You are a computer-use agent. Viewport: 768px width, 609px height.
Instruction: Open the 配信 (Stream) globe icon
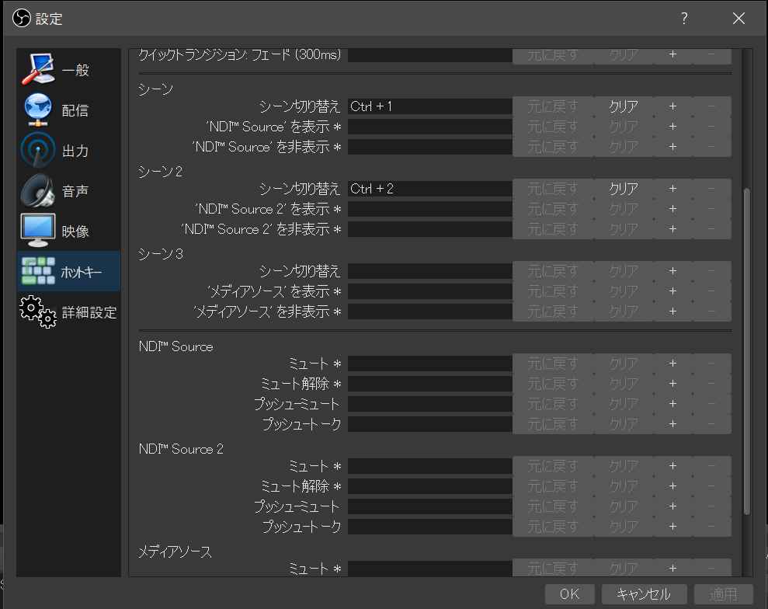click(x=38, y=110)
